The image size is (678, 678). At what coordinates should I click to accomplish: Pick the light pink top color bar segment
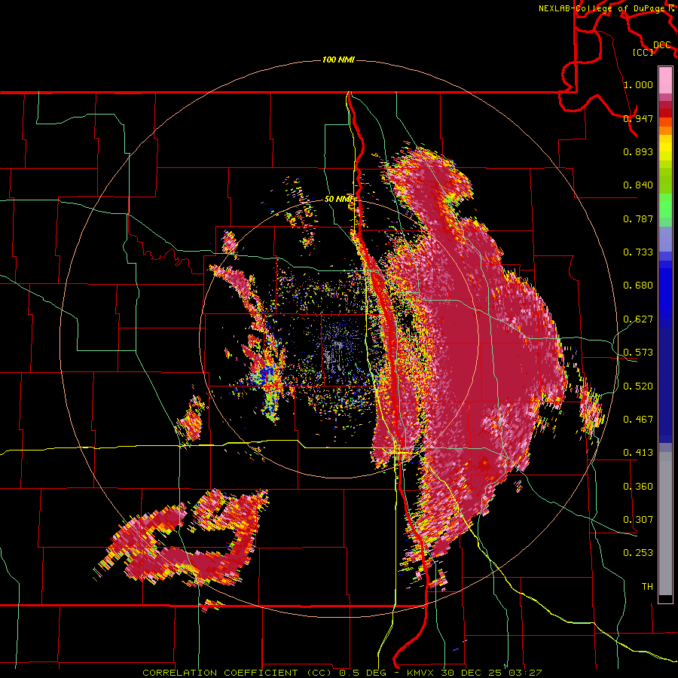tap(665, 80)
